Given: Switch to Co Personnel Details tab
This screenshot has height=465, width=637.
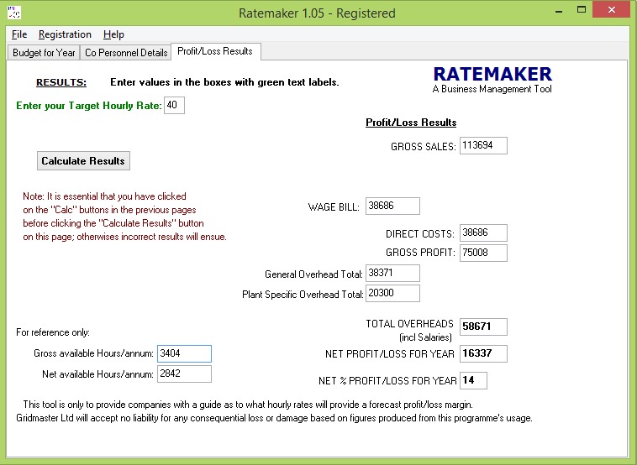Looking at the screenshot, I should (126, 52).
